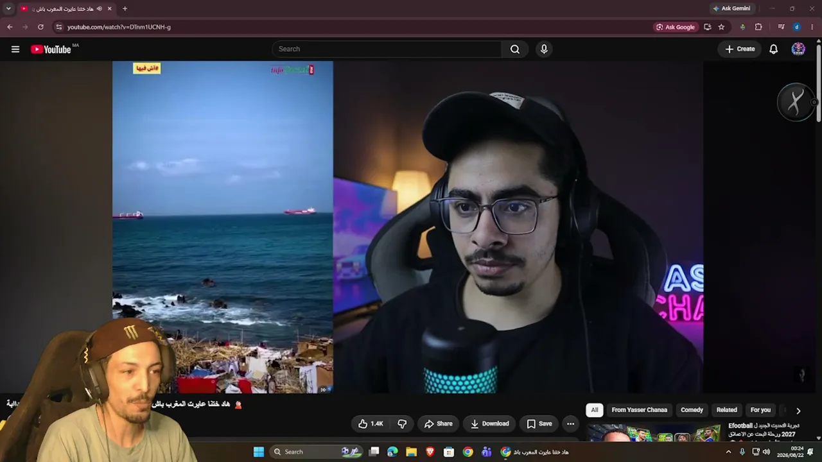Open the Windows Start menu
This screenshot has height=462, width=822.
(259, 452)
